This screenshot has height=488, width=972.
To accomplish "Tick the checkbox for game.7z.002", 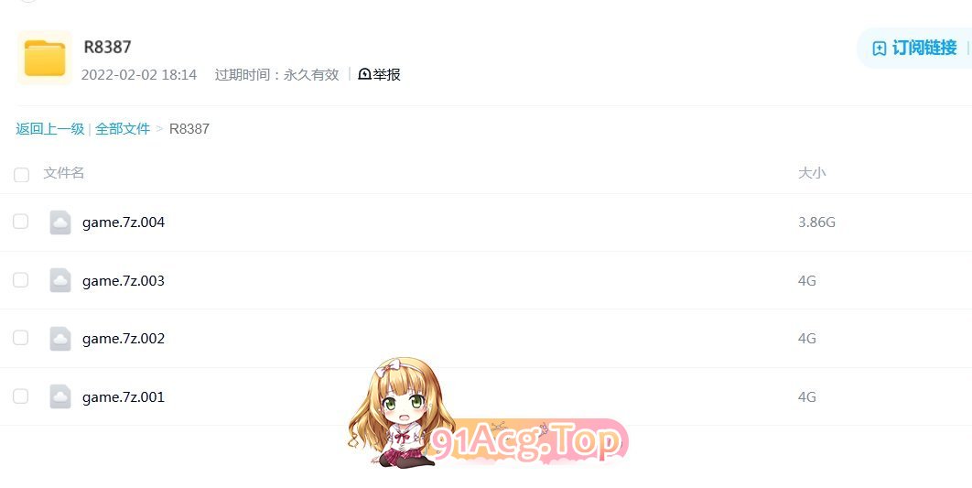I will coord(20,338).
